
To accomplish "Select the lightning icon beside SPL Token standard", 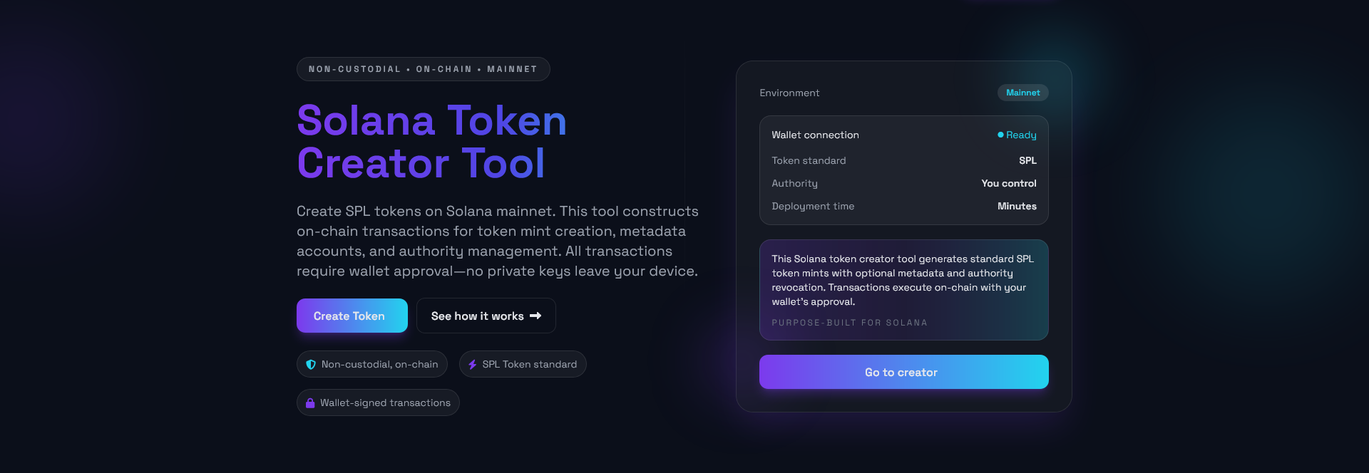I will (x=472, y=364).
